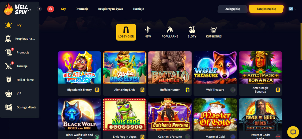Open the Buffalo Hunter game thumbnail
Screen dimensions: 302x139
coord(170,67)
